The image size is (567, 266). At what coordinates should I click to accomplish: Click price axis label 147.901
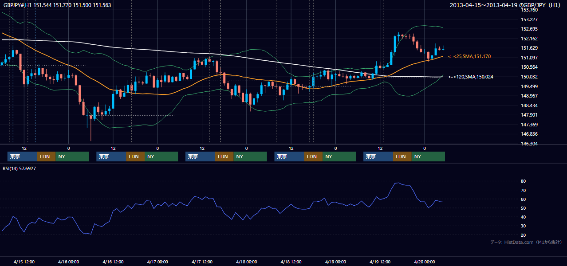530,115
